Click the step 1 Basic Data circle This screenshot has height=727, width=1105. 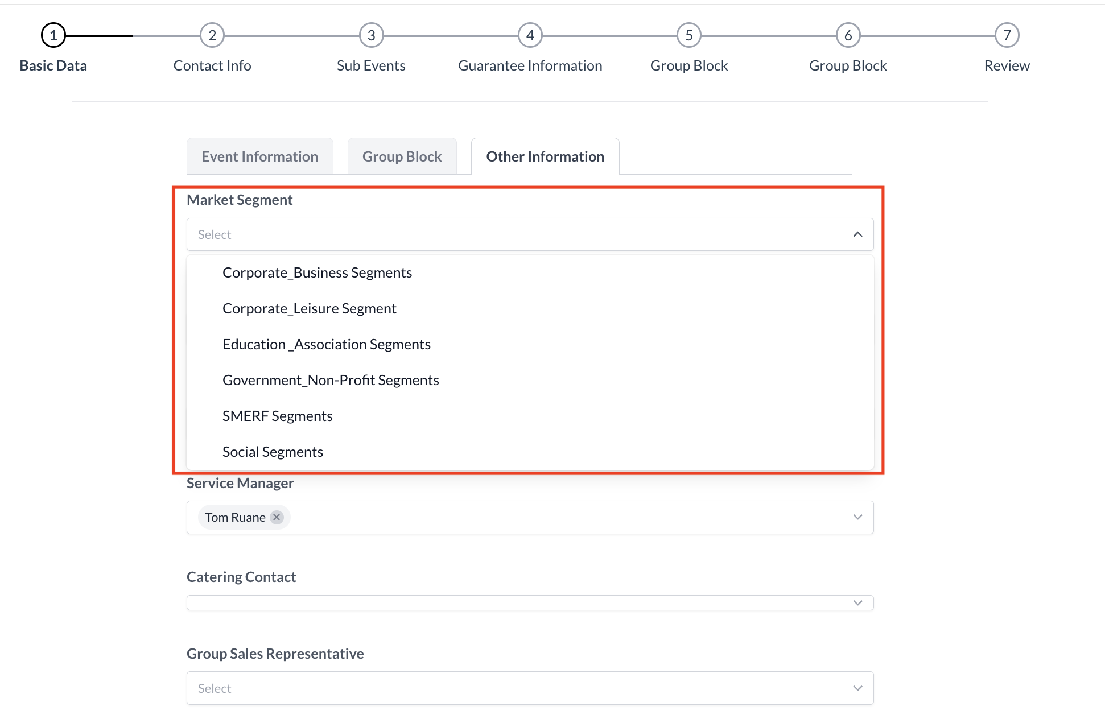(x=53, y=35)
